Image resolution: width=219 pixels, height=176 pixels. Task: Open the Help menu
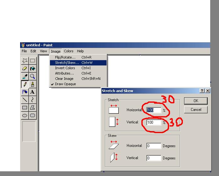click(80, 51)
